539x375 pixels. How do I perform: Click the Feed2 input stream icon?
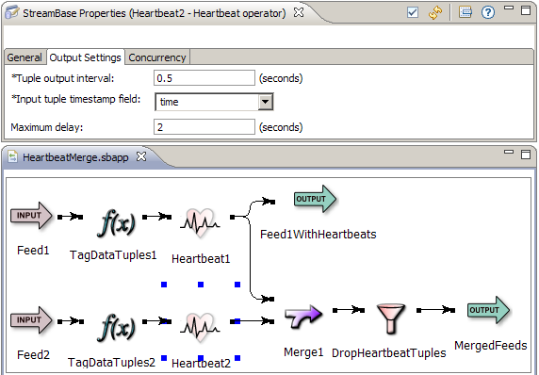pos(31,319)
